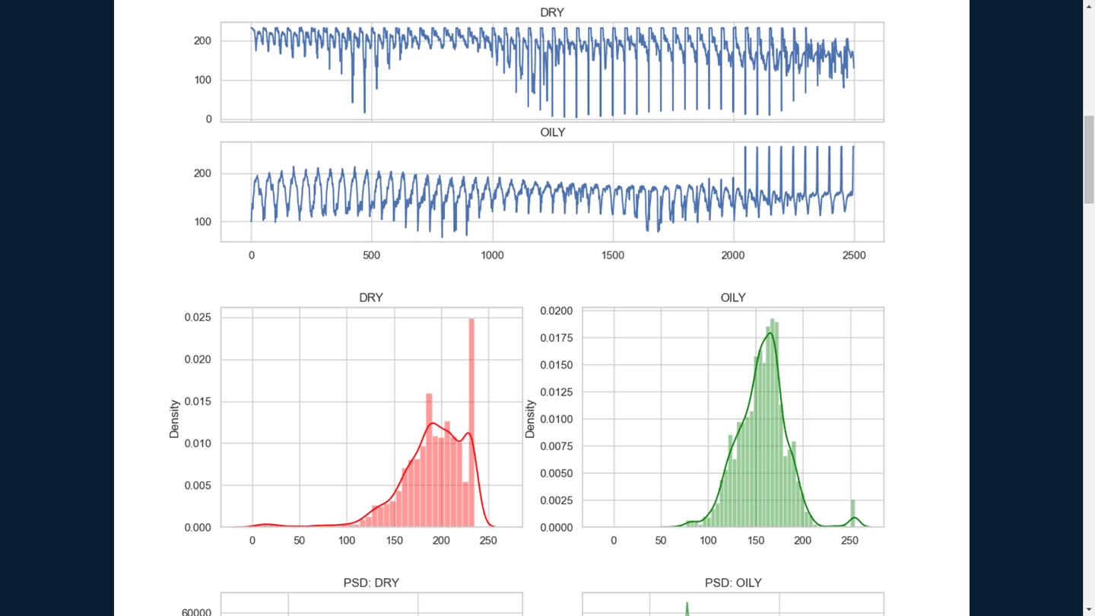Click the DRY title above the red histogram
The height and width of the screenshot is (616, 1095).
tap(371, 298)
